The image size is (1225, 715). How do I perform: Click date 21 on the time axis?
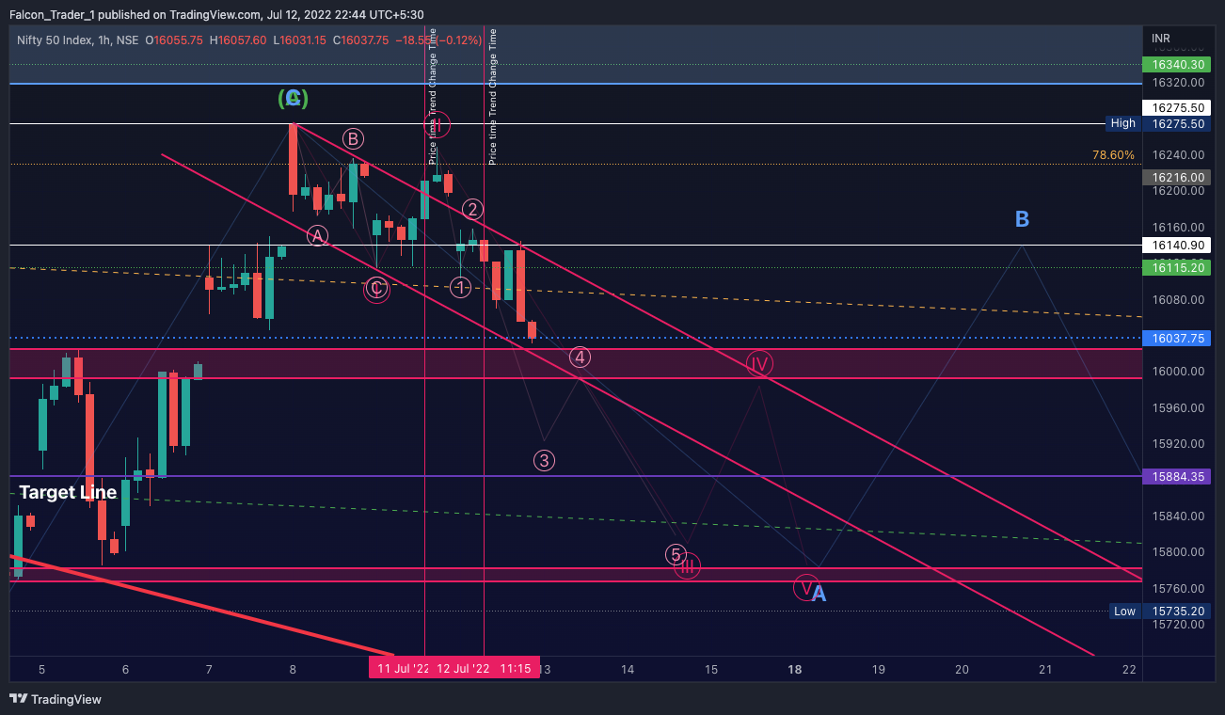tap(1045, 670)
